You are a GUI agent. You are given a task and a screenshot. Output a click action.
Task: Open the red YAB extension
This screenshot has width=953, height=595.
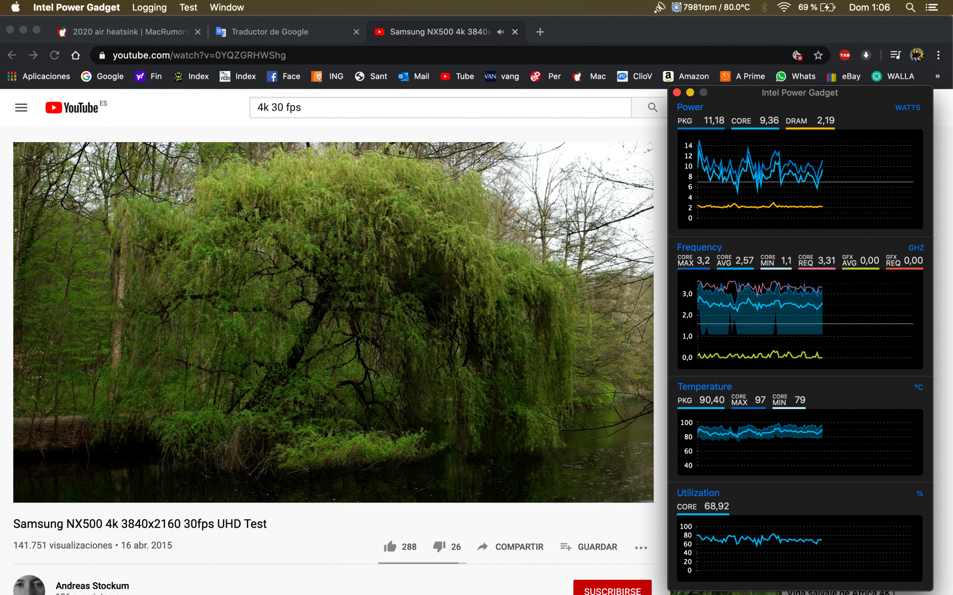(x=844, y=55)
